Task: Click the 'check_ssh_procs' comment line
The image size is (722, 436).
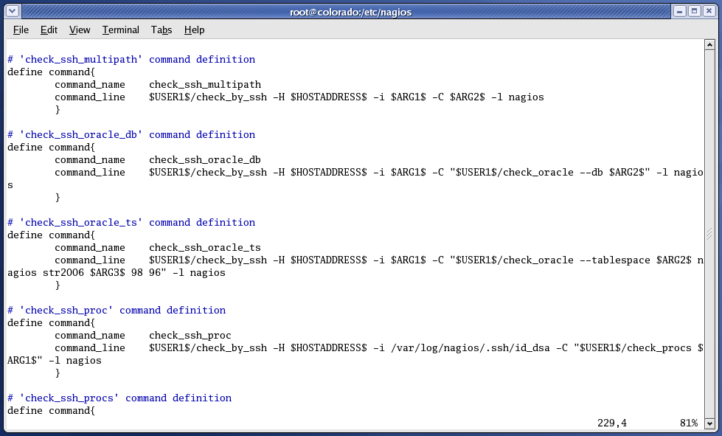Action: [x=119, y=398]
